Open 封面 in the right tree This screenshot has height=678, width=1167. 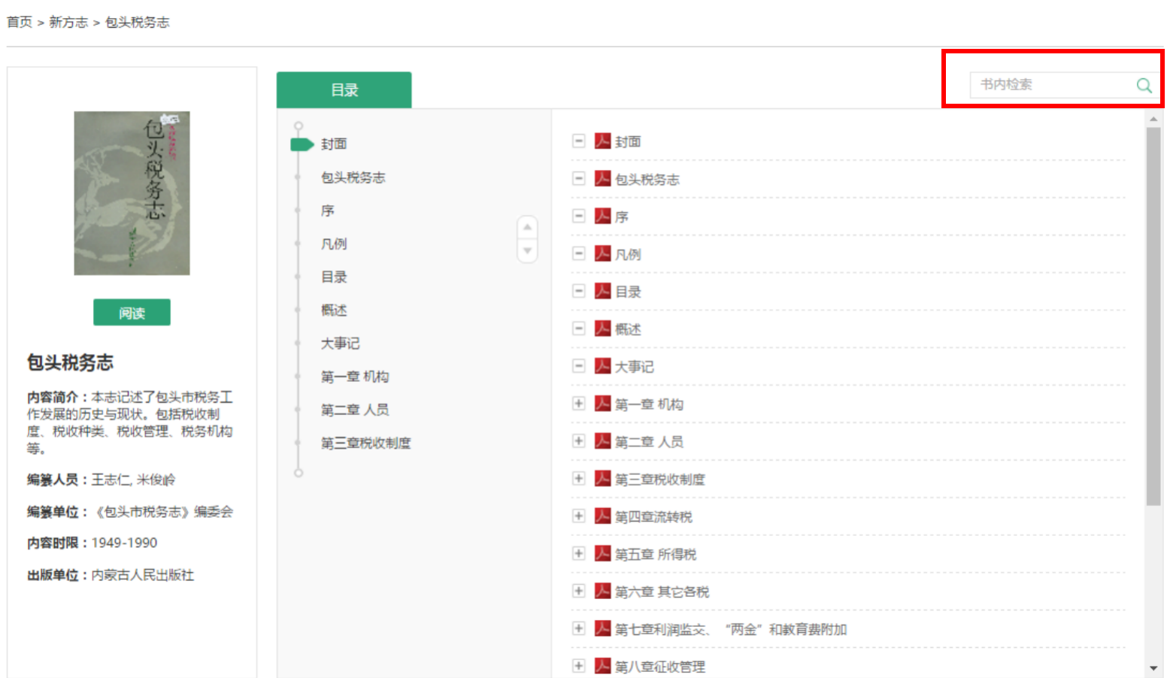click(628, 141)
